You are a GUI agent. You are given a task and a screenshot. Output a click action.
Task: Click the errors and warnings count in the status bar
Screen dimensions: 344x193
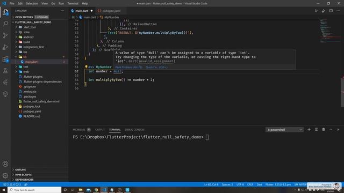point(12,184)
